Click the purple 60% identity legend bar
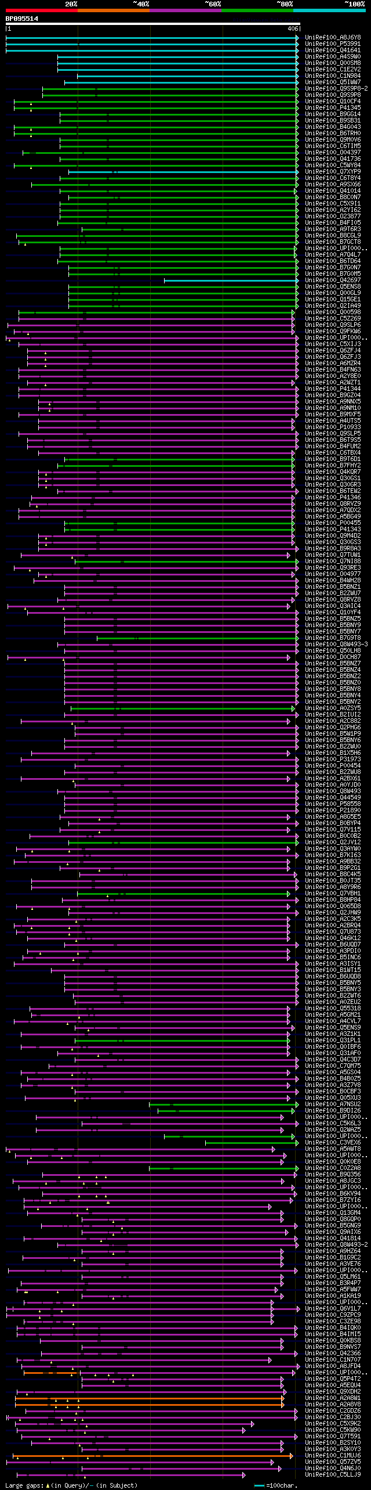 (x=185, y=10)
